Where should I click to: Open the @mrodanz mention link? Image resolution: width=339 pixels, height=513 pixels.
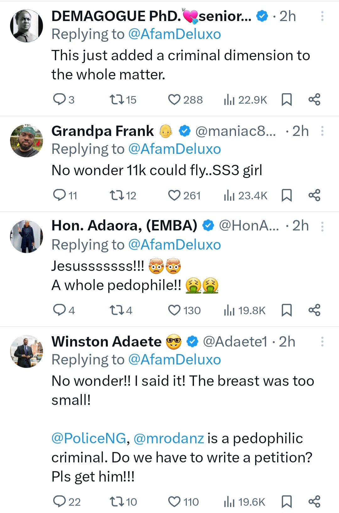point(169,438)
